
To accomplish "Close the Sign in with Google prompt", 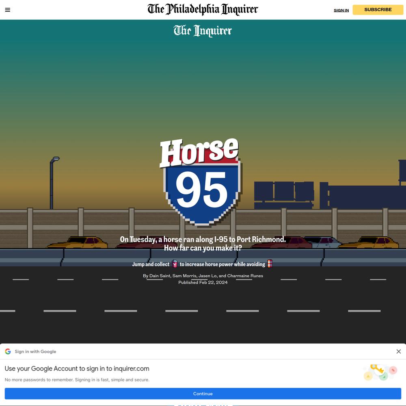I will 399,351.
